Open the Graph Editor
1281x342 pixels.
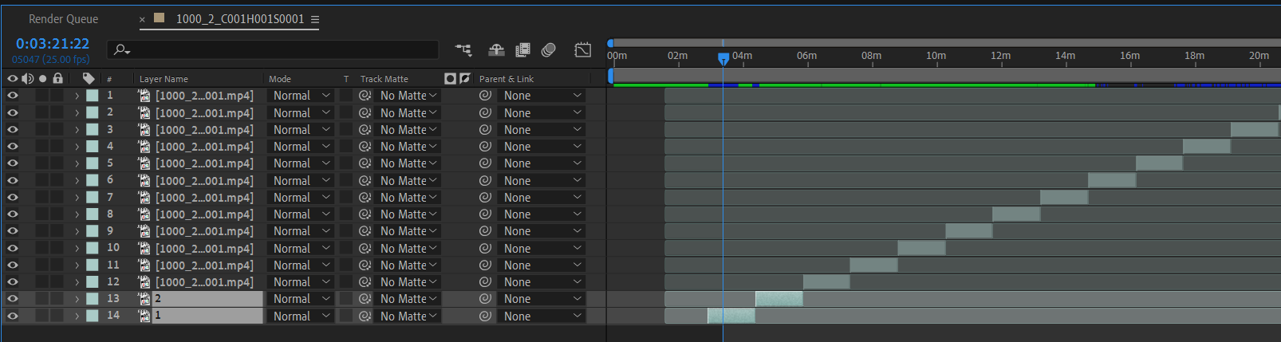pos(583,50)
